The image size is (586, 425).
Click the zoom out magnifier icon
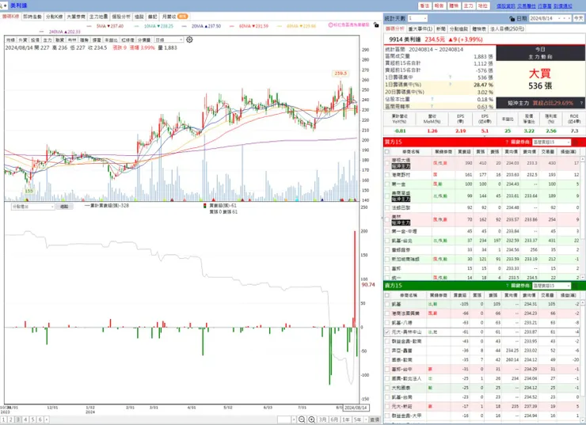click(302, 419)
